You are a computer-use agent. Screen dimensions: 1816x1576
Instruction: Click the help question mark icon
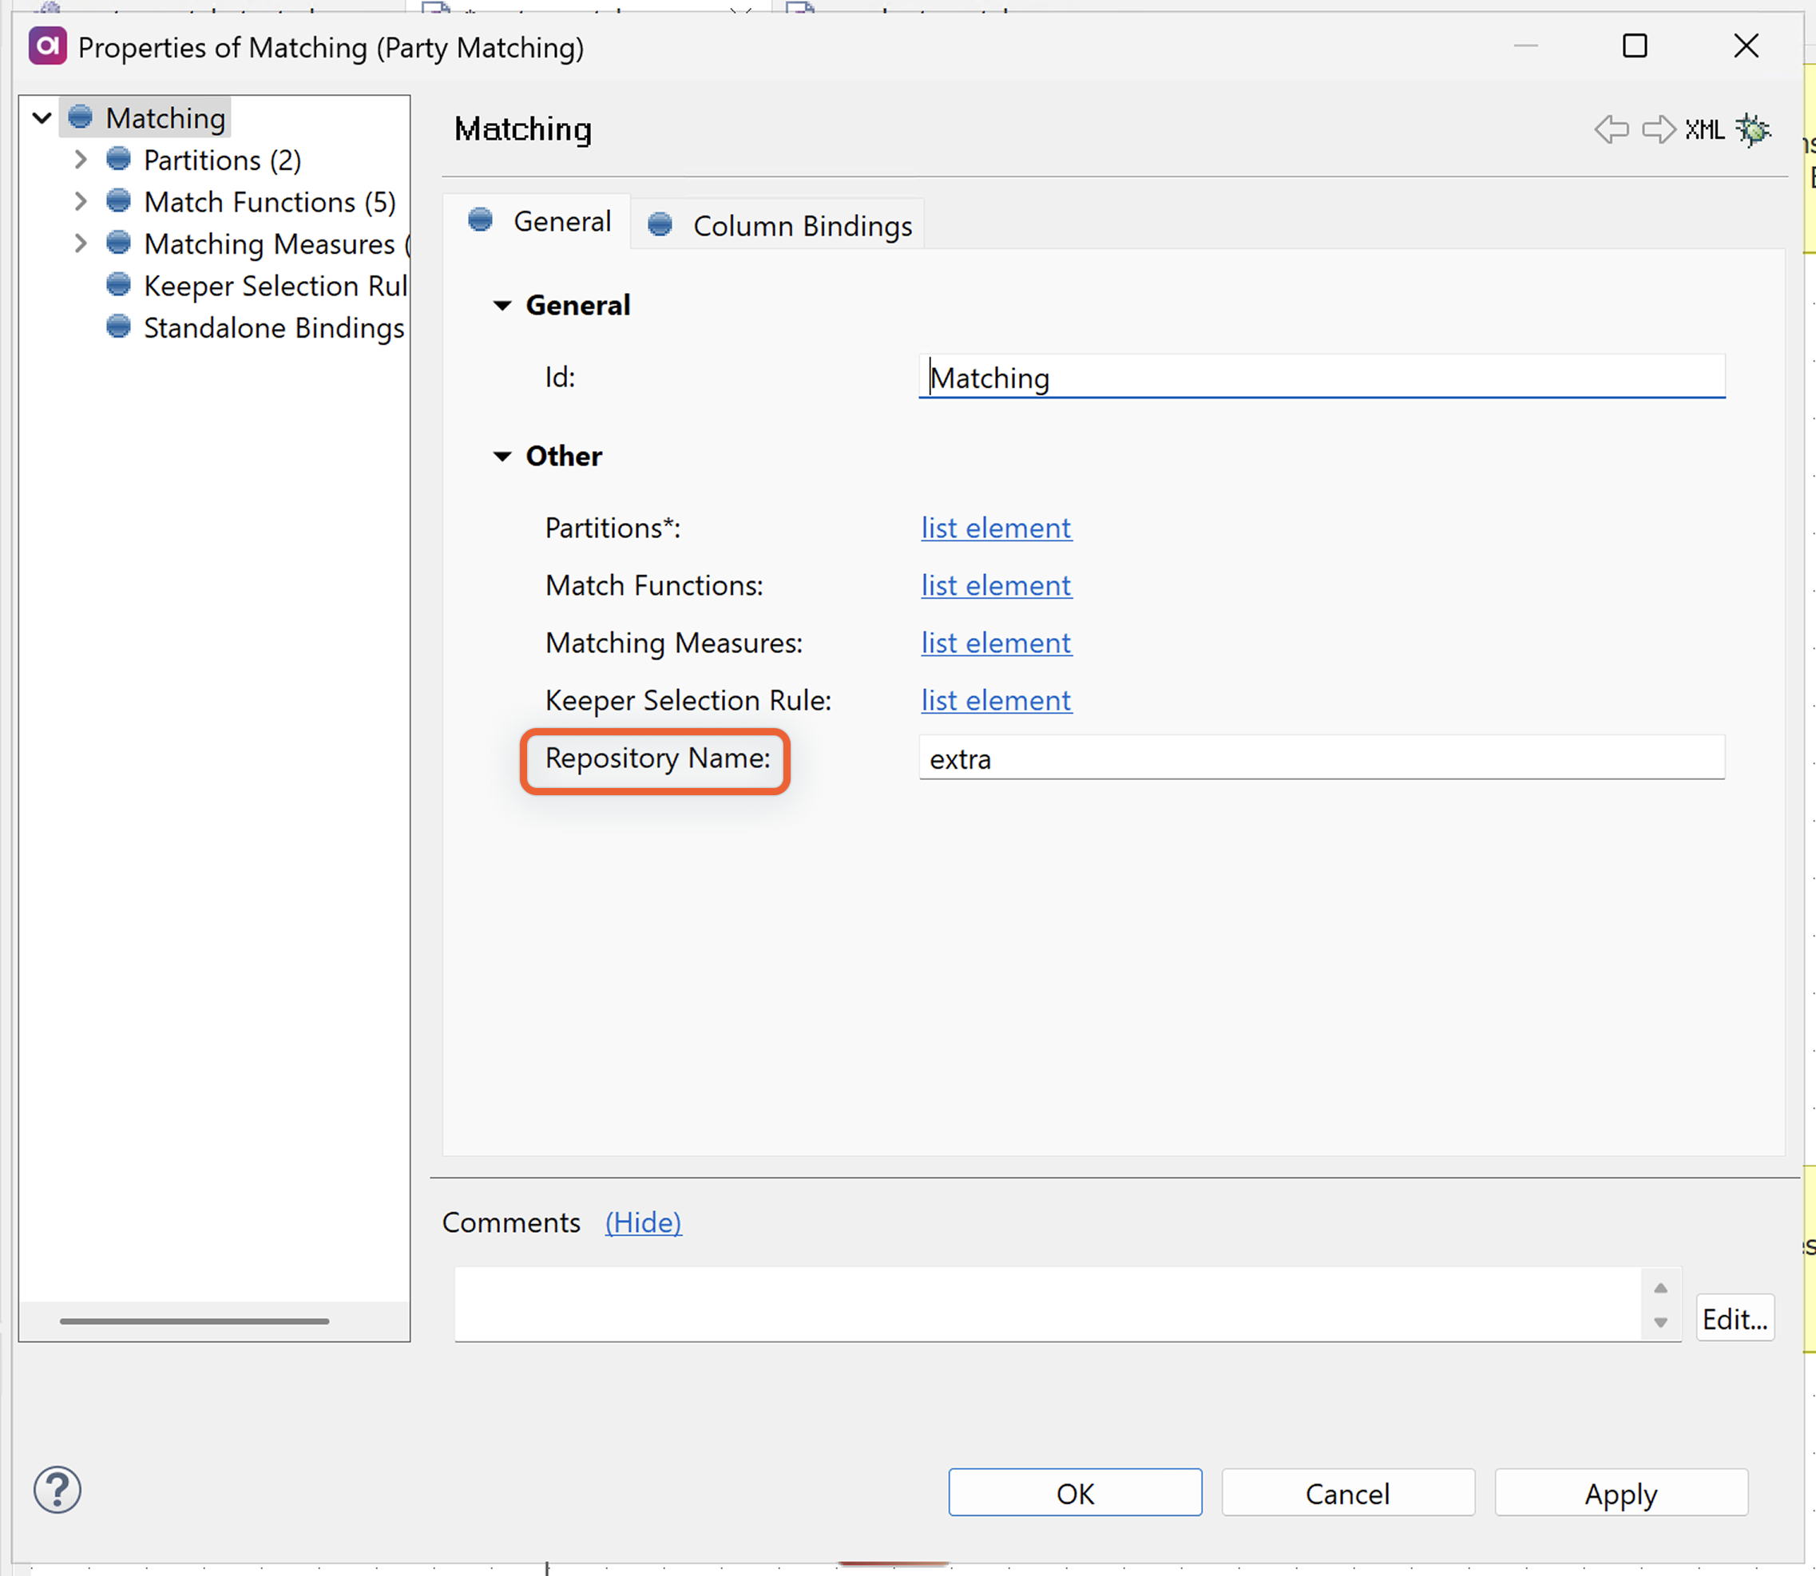(57, 1491)
